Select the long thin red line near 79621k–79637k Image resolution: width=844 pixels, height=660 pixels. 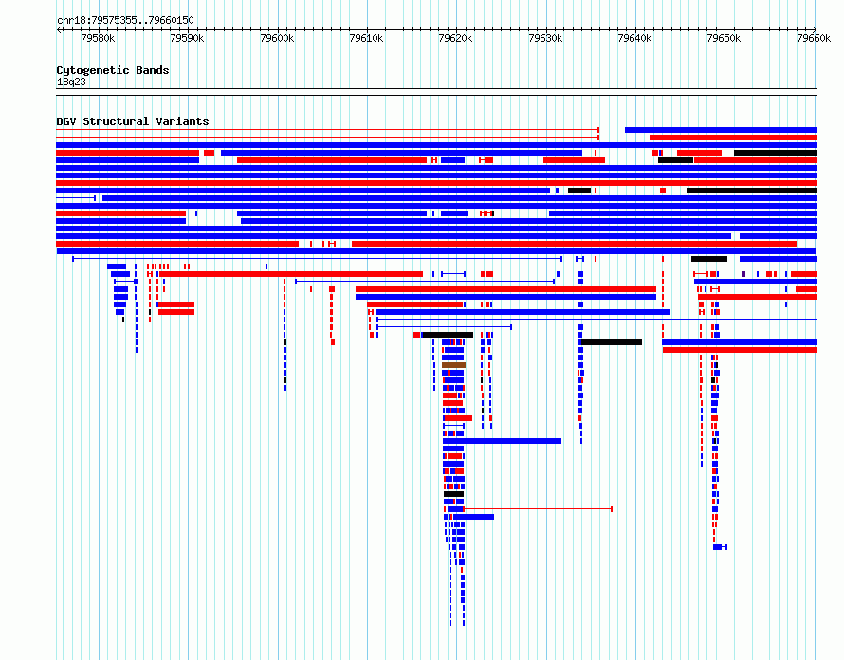tap(538, 508)
